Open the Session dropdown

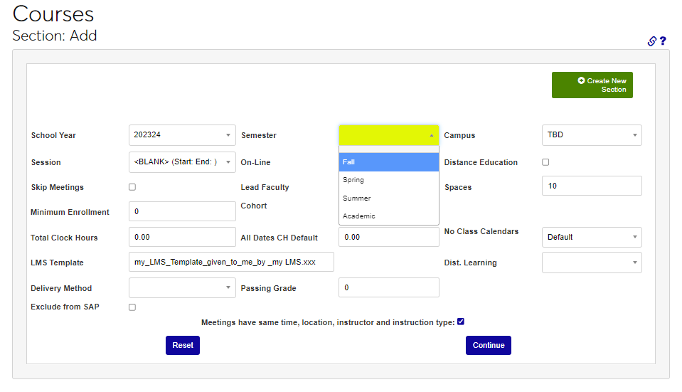pos(182,162)
